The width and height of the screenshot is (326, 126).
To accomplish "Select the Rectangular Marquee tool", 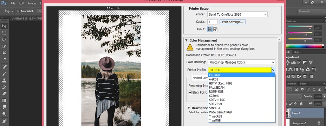I will (x=4, y=33).
